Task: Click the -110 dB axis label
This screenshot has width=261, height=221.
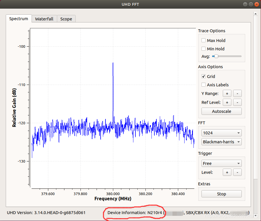Action: [x=22, y=85]
